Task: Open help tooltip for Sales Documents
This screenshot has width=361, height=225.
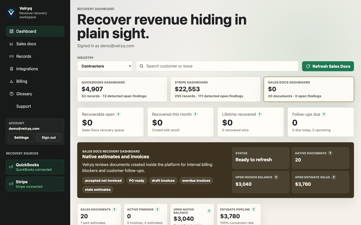Action: pos(115,209)
